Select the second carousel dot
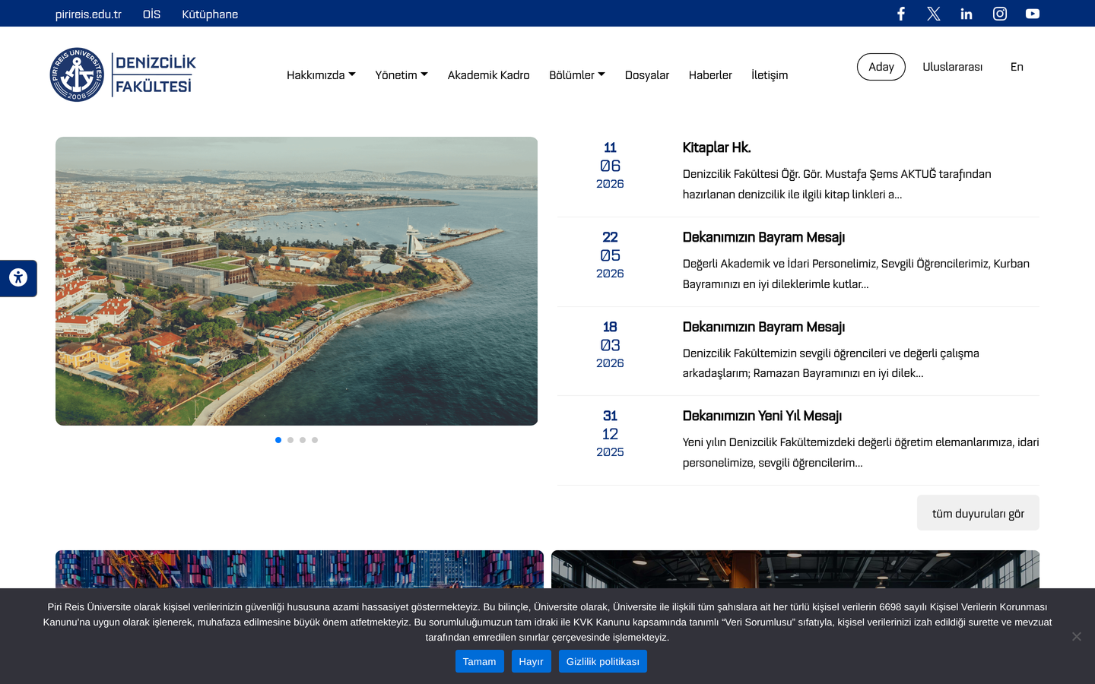The image size is (1095, 684). (x=290, y=440)
